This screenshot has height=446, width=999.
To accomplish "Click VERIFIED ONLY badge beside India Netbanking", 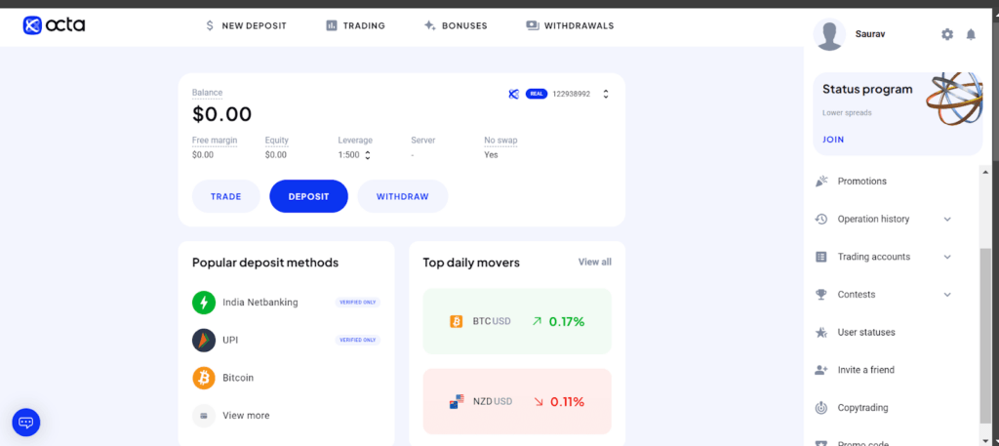I will (x=357, y=302).
